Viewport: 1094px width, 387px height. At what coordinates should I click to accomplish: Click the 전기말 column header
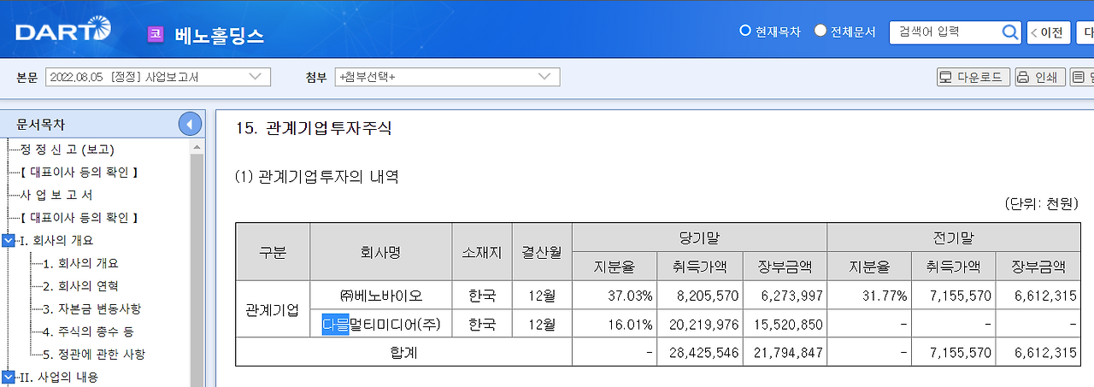[954, 237]
